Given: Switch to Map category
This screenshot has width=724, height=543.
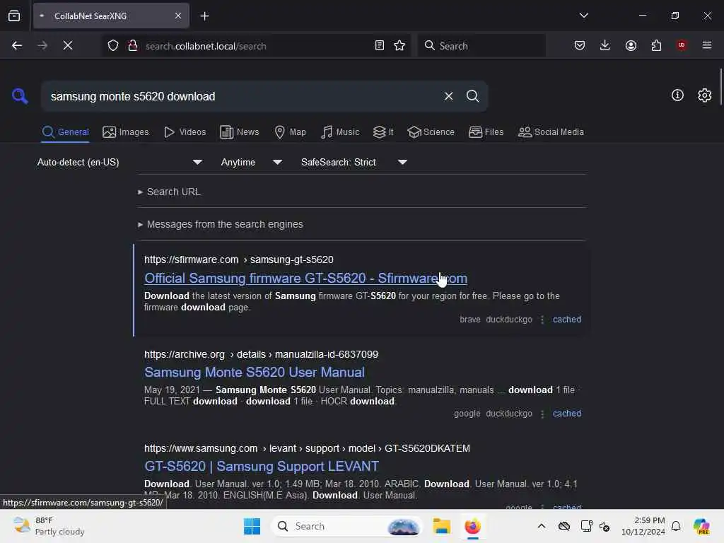Looking at the screenshot, I should pos(290,132).
